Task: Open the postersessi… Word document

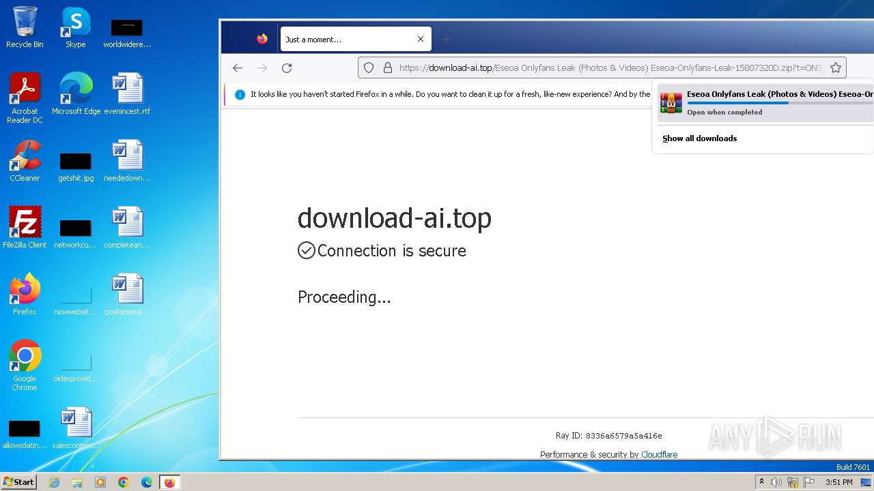Action: coord(127,294)
